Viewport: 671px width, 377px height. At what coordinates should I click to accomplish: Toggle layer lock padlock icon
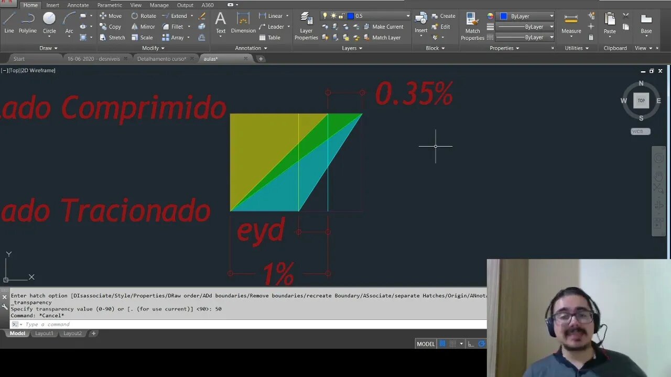pos(342,16)
